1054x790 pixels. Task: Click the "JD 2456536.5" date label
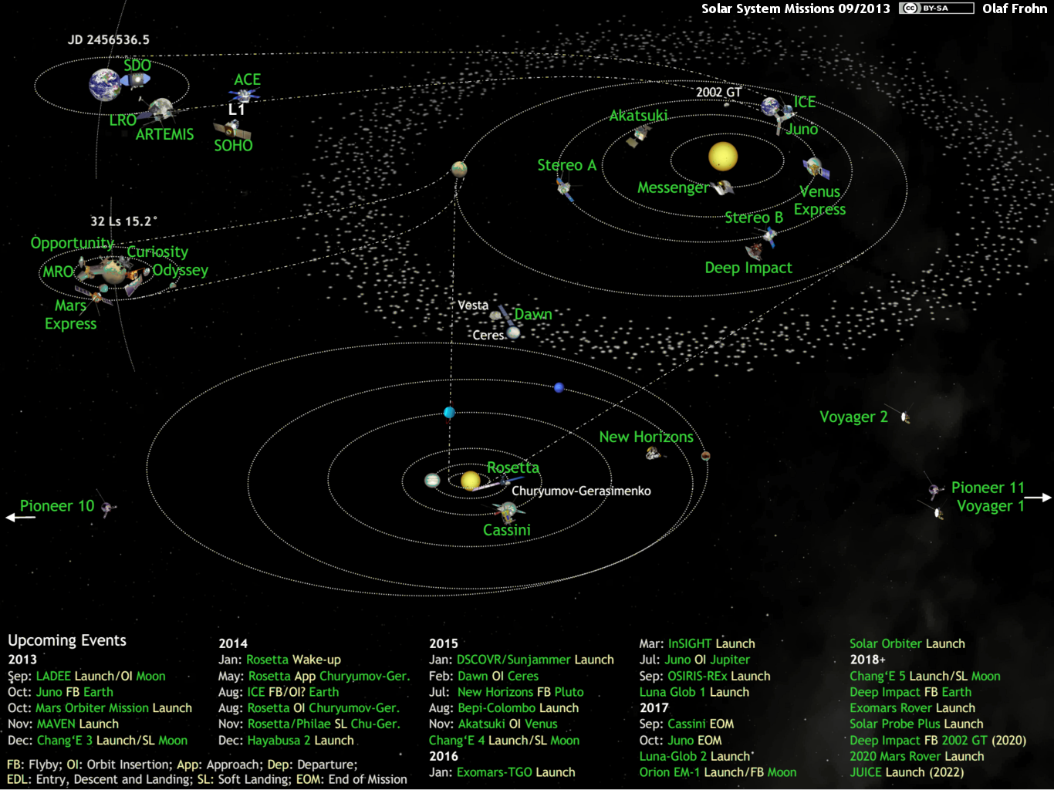click(x=109, y=39)
